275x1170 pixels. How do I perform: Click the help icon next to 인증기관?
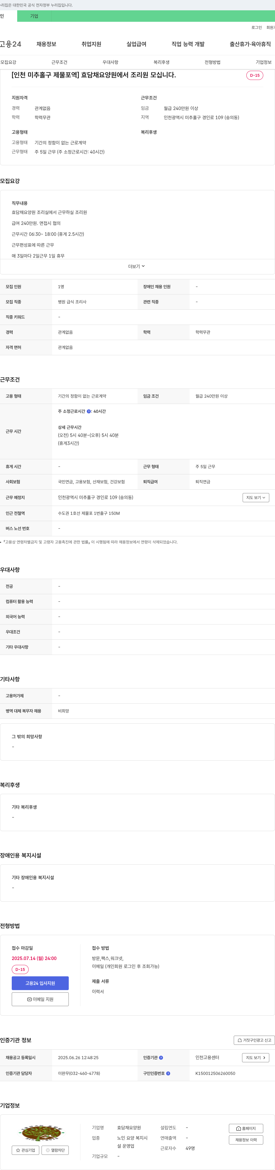coord(161,1058)
